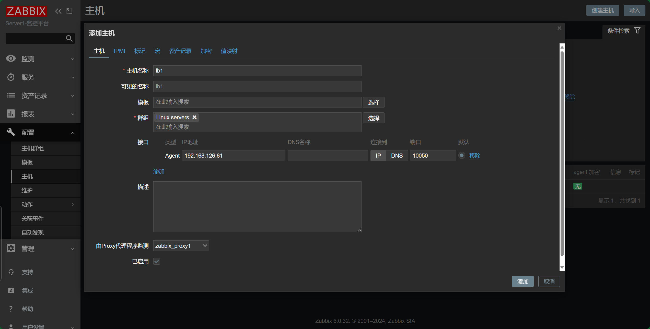This screenshot has width=650, height=329.
Task: Click the 模板 search field
Action: tap(257, 102)
